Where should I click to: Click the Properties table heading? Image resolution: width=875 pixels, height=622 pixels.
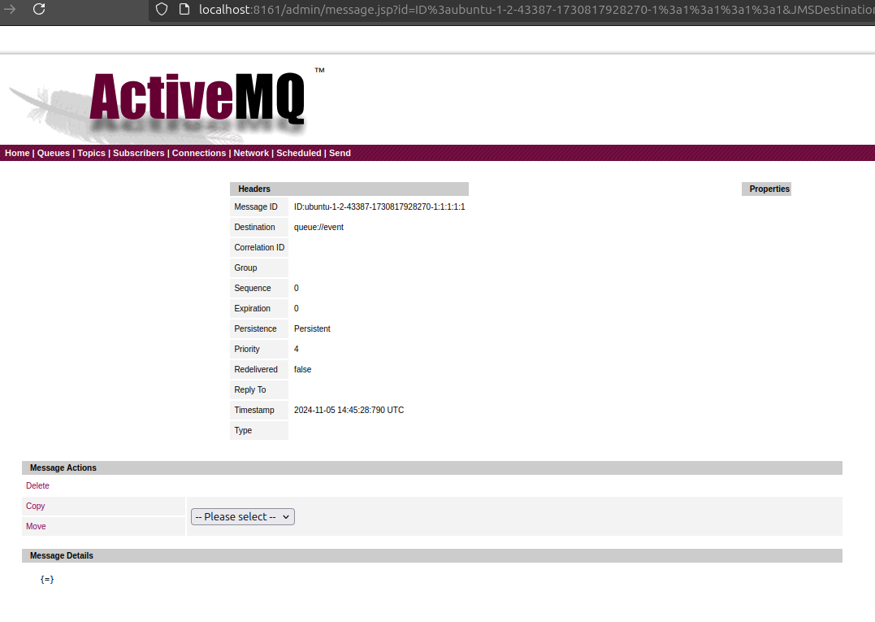767,189
